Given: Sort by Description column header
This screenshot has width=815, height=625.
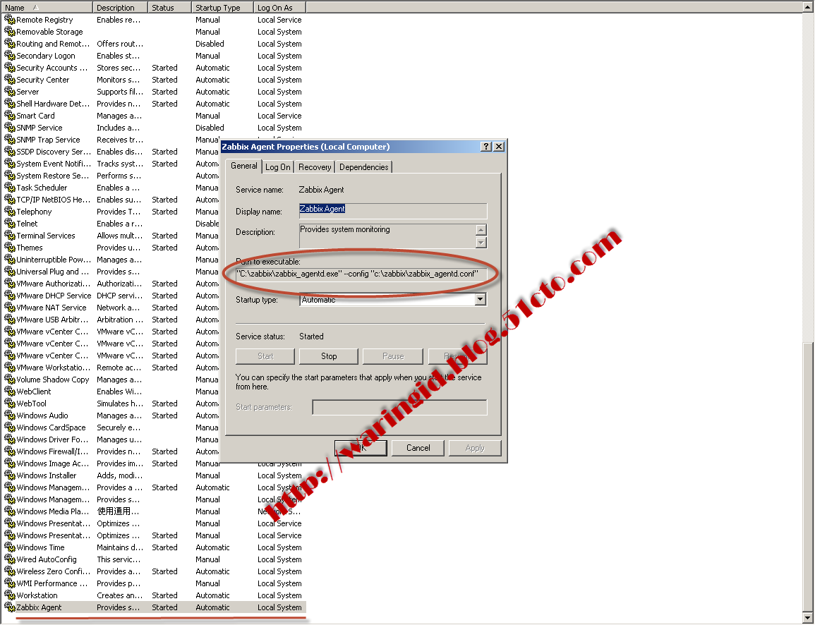Looking at the screenshot, I should [x=120, y=7].
